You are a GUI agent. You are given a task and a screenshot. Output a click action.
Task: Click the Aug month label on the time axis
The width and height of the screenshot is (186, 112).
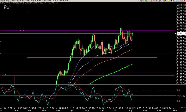click(130, 111)
